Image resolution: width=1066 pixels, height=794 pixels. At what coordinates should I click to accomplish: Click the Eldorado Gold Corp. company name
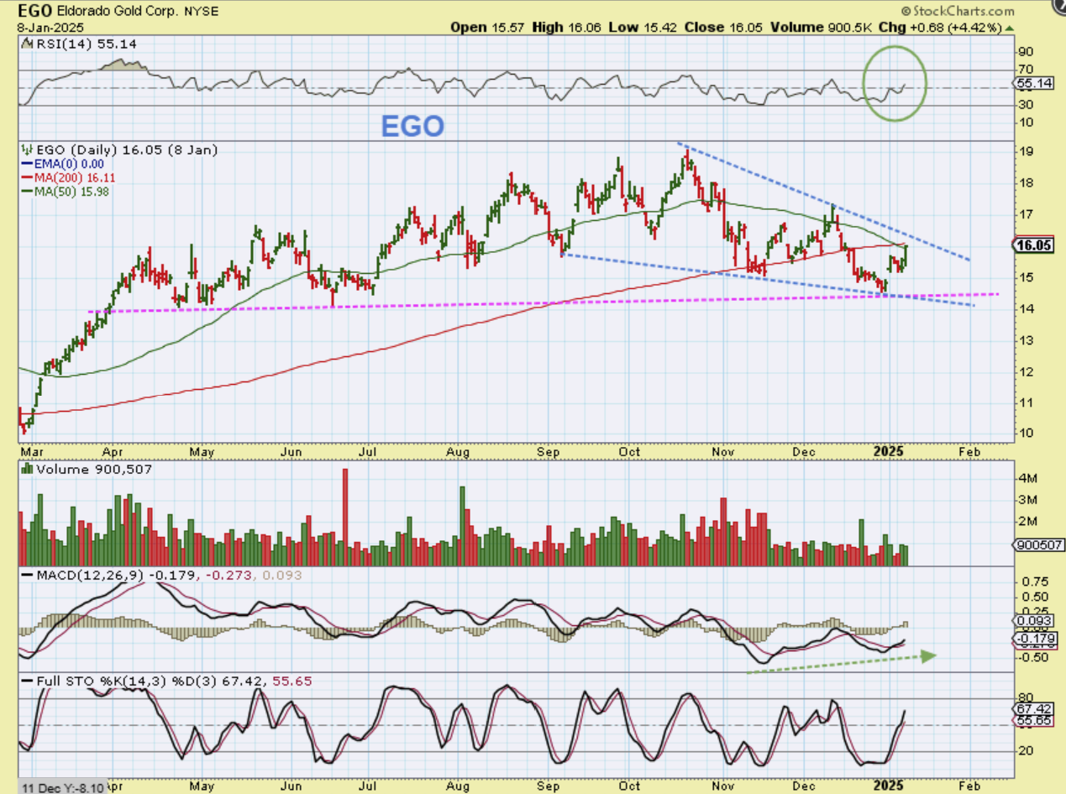[x=118, y=12]
